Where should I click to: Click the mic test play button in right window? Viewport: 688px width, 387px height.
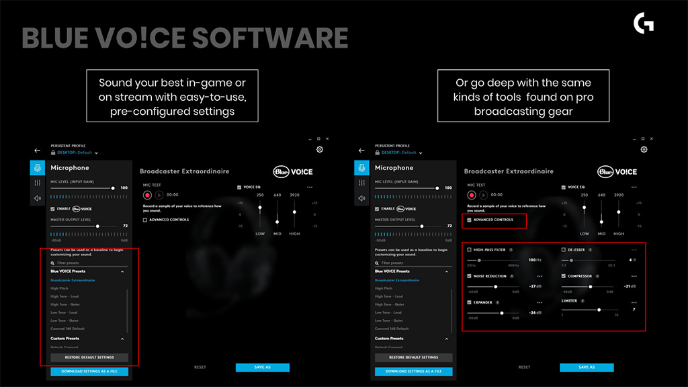pos(484,195)
